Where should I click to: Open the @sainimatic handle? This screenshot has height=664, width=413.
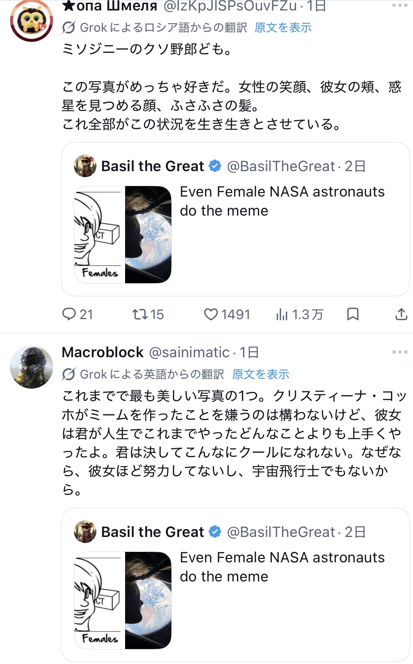pos(189,352)
